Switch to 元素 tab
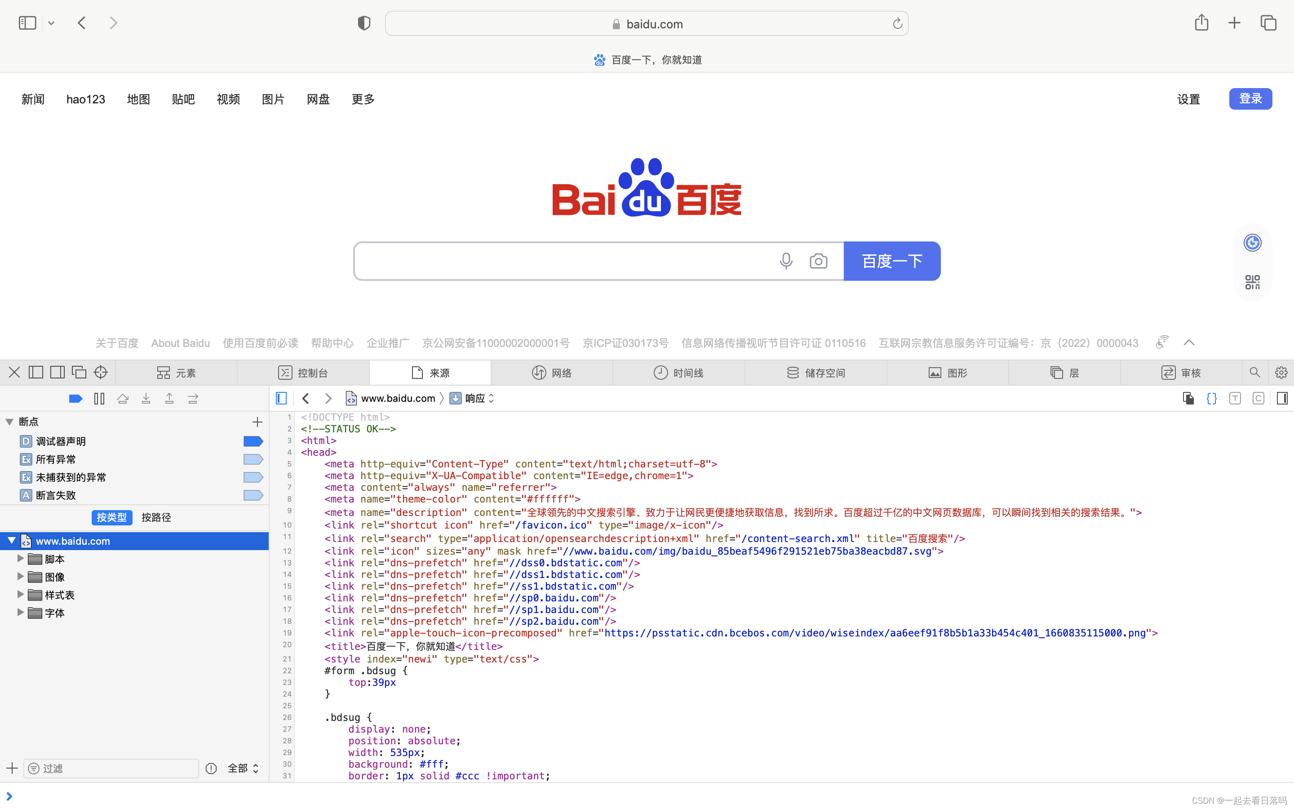The image size is (1294, 809). tap(177, 373)
